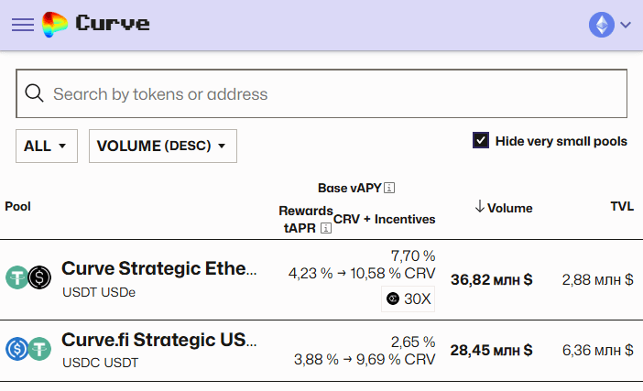Sort by Rewards tAPR column header

(x=306, y=219)
